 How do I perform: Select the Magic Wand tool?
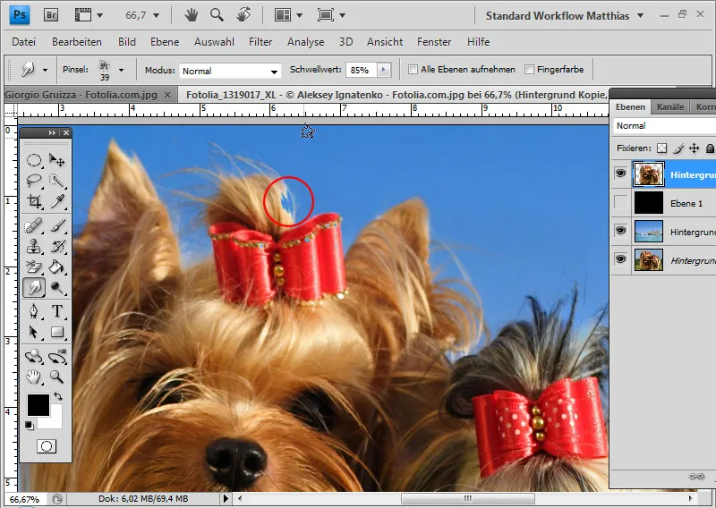pyautogui.click(x=57, y=181)
